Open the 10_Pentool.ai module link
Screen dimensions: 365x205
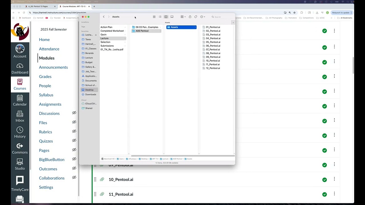click(x=121, y=179)
